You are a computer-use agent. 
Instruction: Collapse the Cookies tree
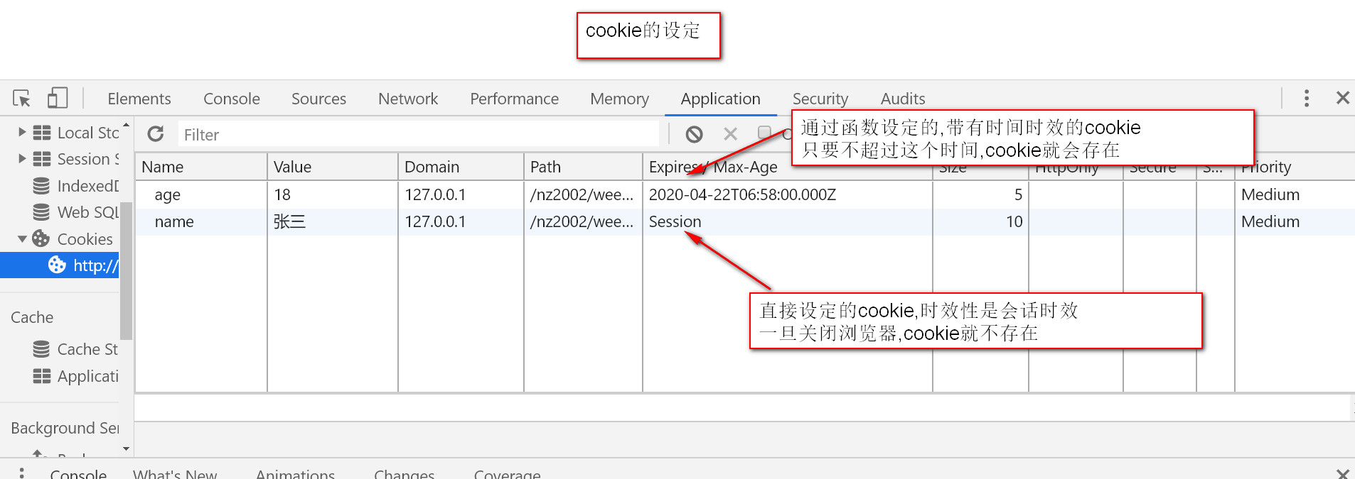coord(22,238)
